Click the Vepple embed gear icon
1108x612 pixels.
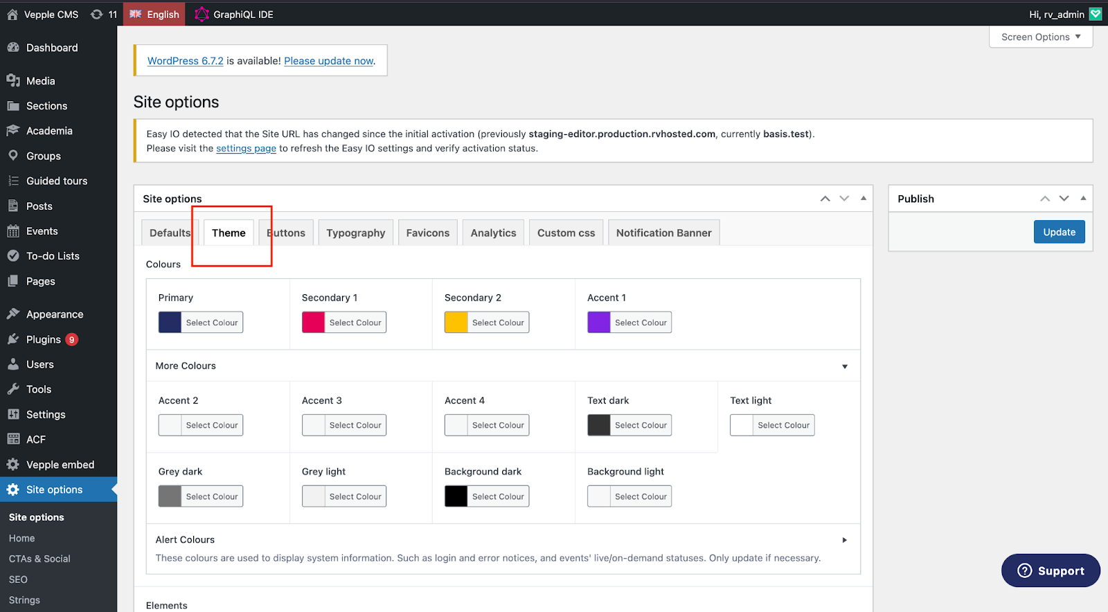click(x=13, y=465)
